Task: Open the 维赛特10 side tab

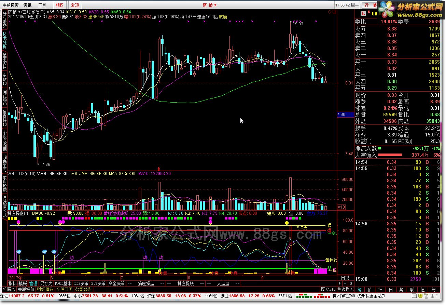Action: pos(4,118)
